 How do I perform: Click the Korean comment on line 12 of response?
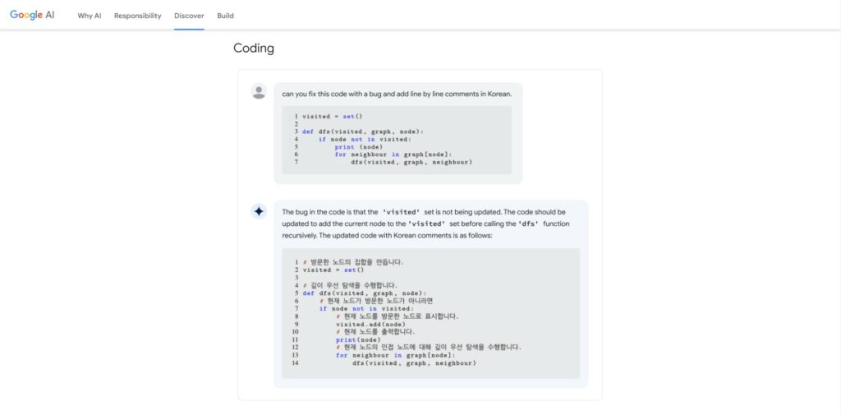(x=429, y=348)
